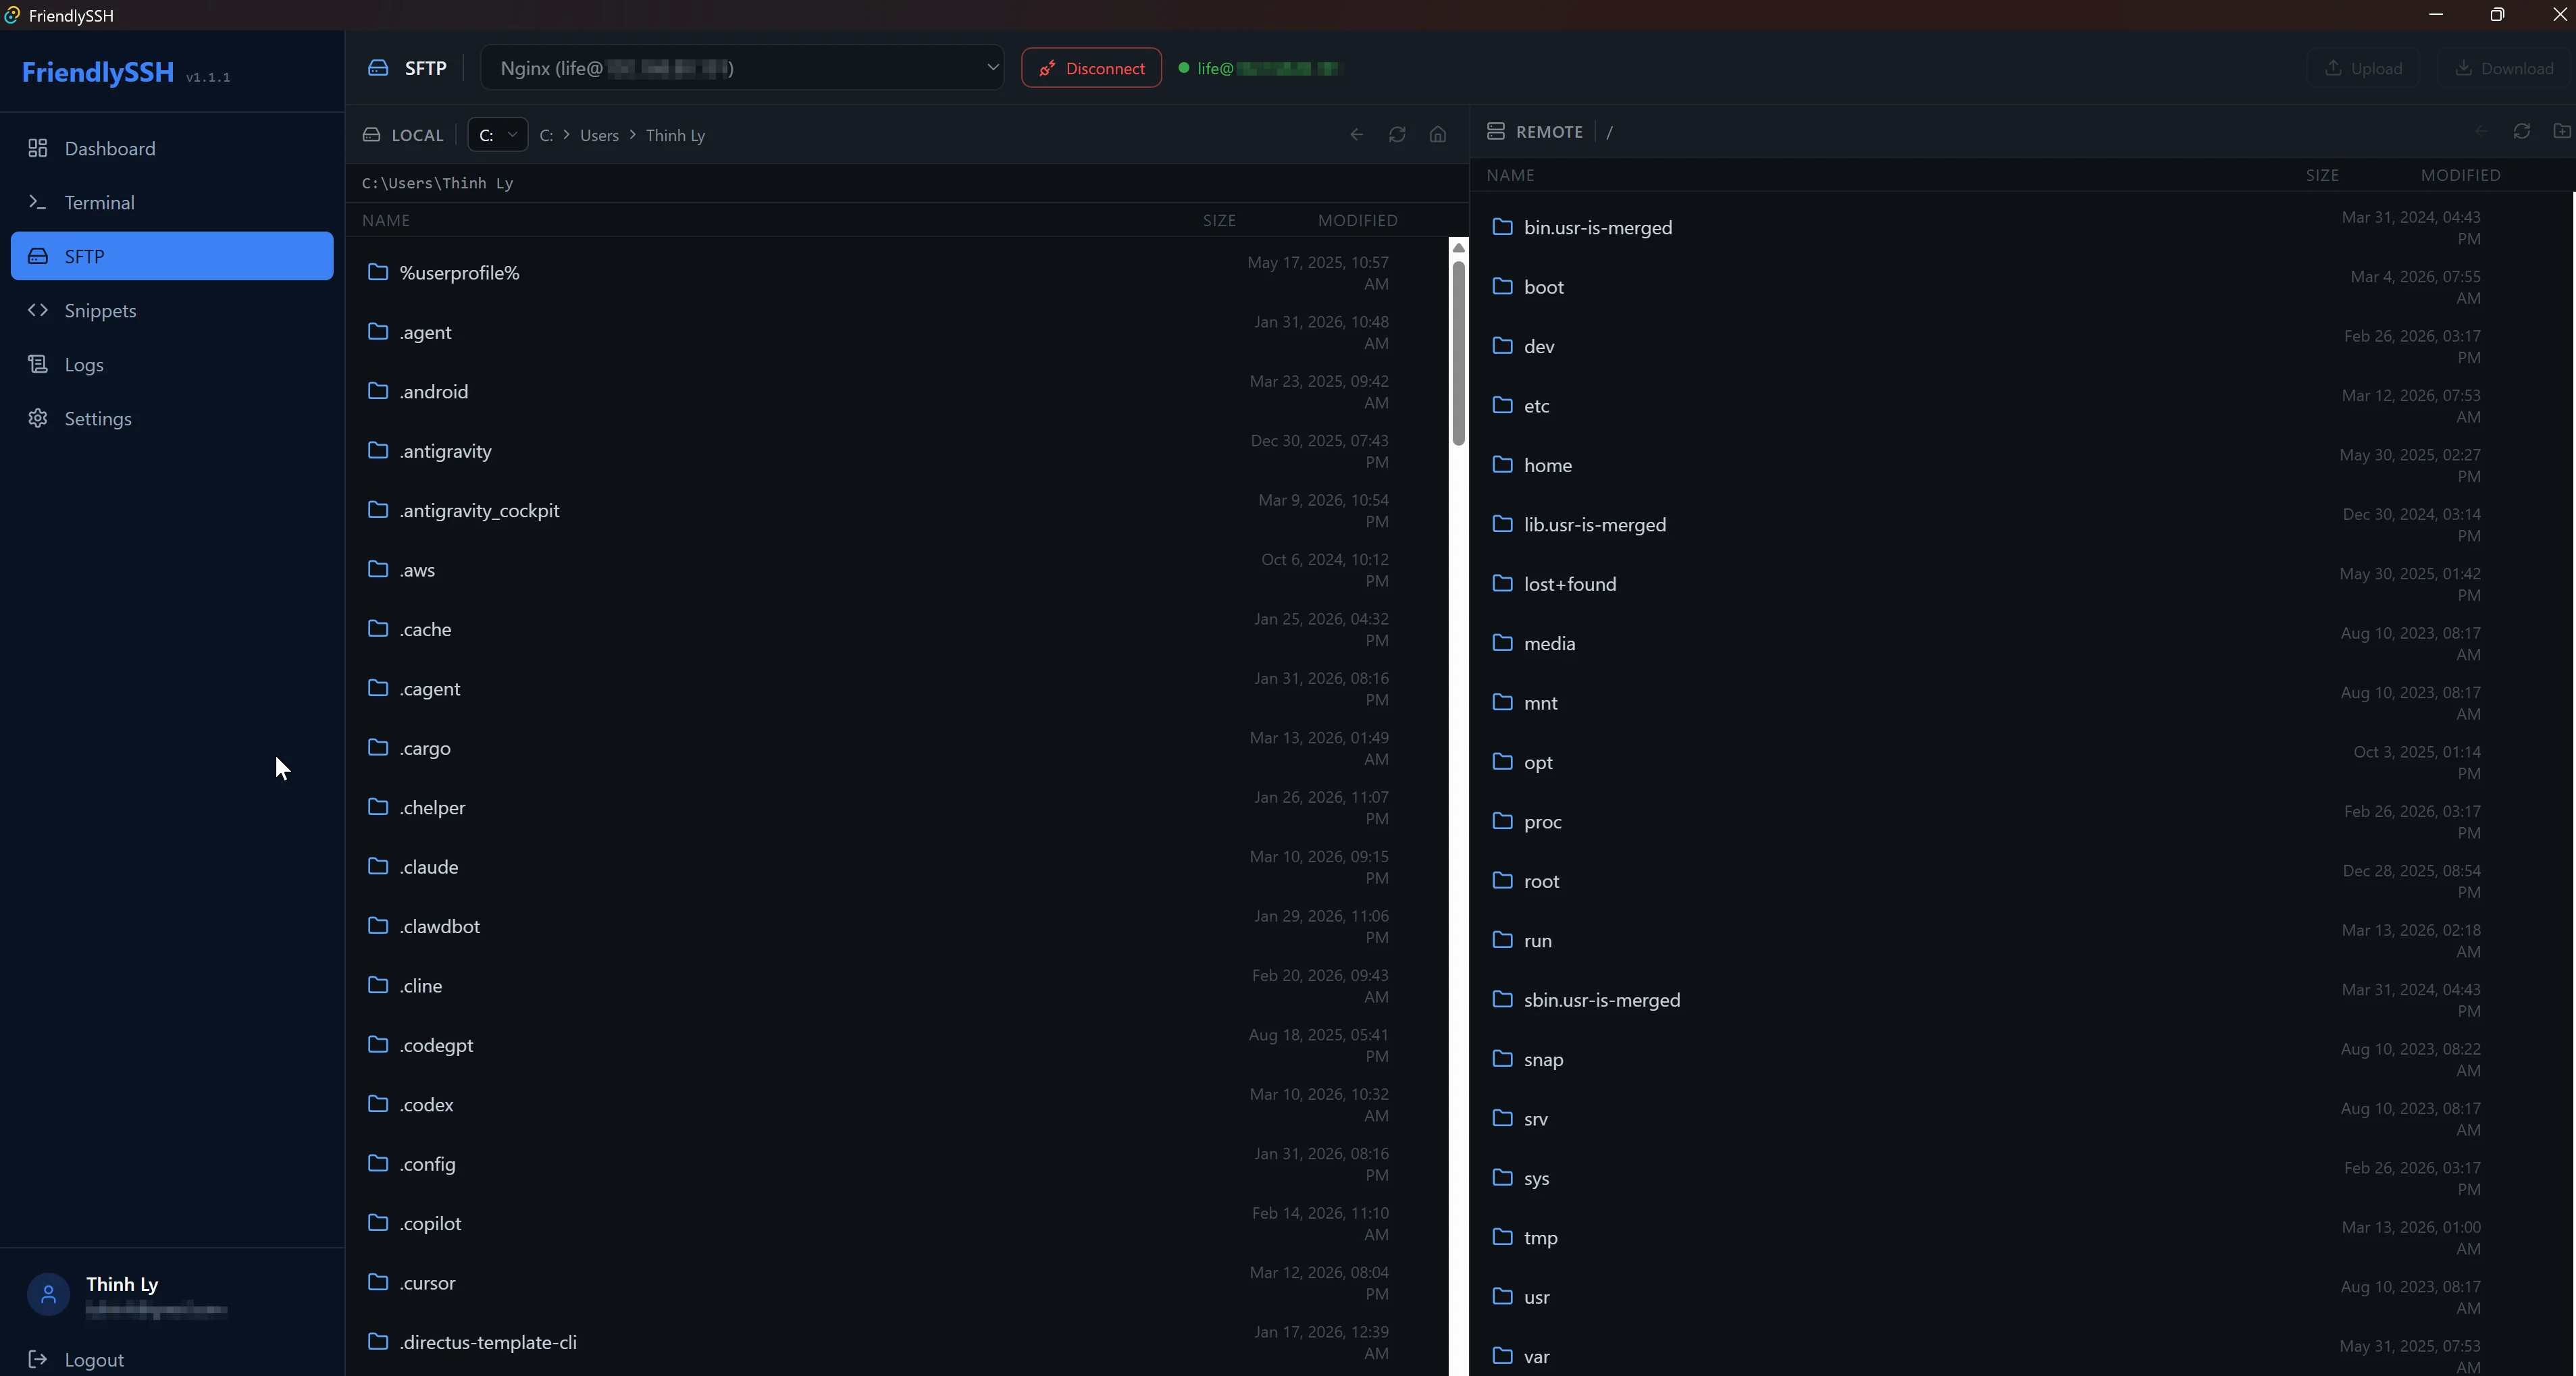Screen dimensions: 2576x1376
Task: Open the Dashboard page from sidebar
Action: pos(172,148)
